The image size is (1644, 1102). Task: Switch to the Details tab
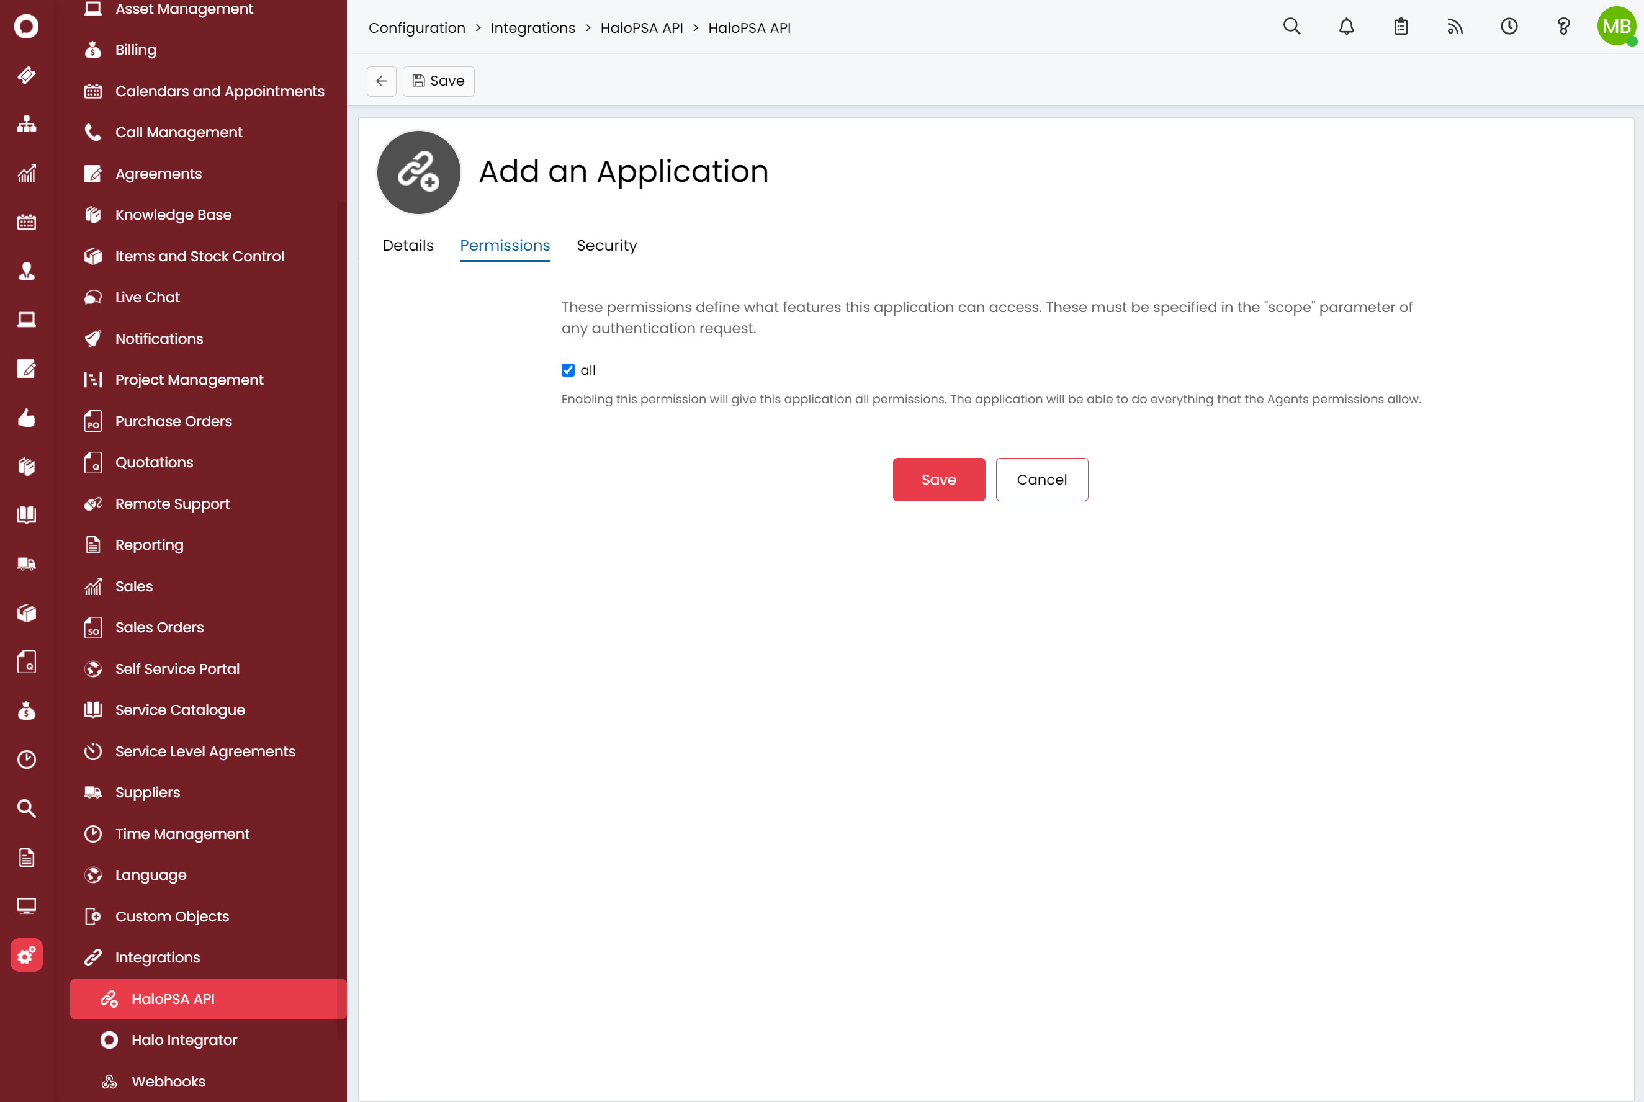tap(408, 245)
